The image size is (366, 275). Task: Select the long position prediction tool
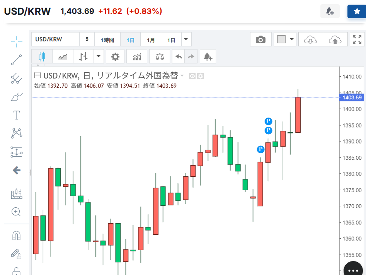pyautogui.click(x=17, y=152)
